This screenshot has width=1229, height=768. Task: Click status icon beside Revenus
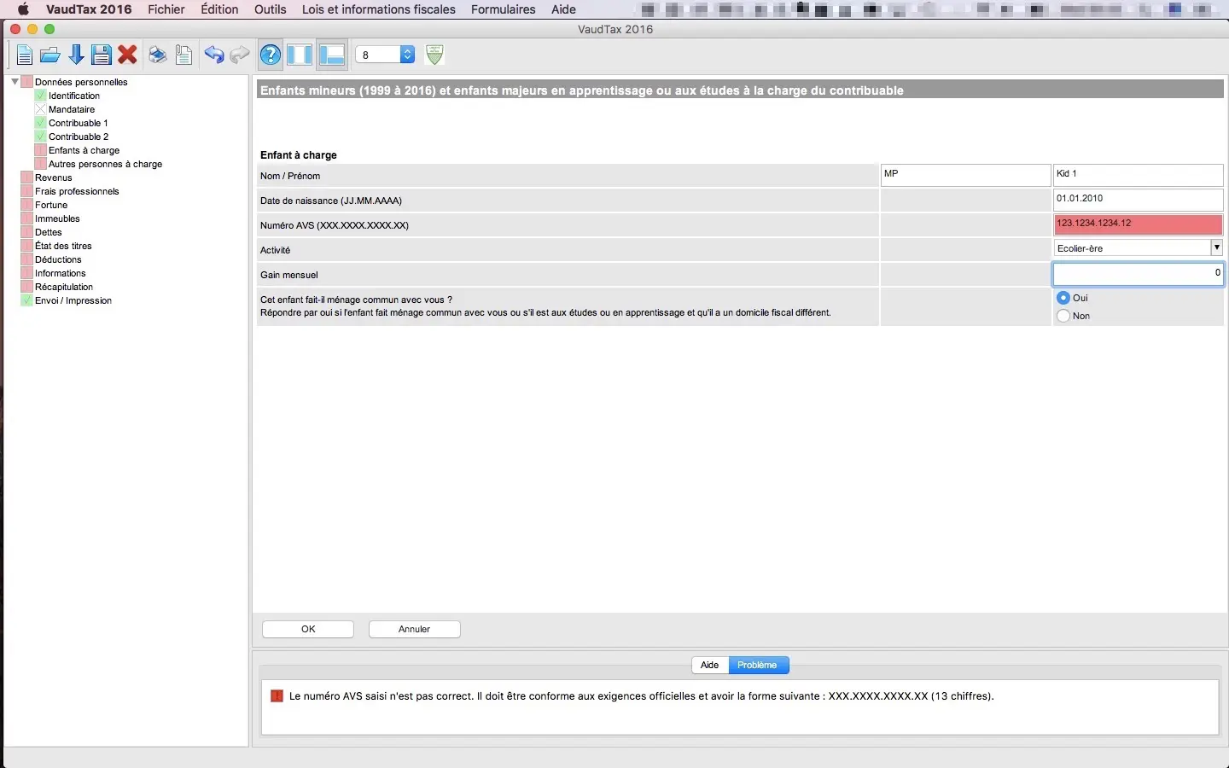click(26, 177)
